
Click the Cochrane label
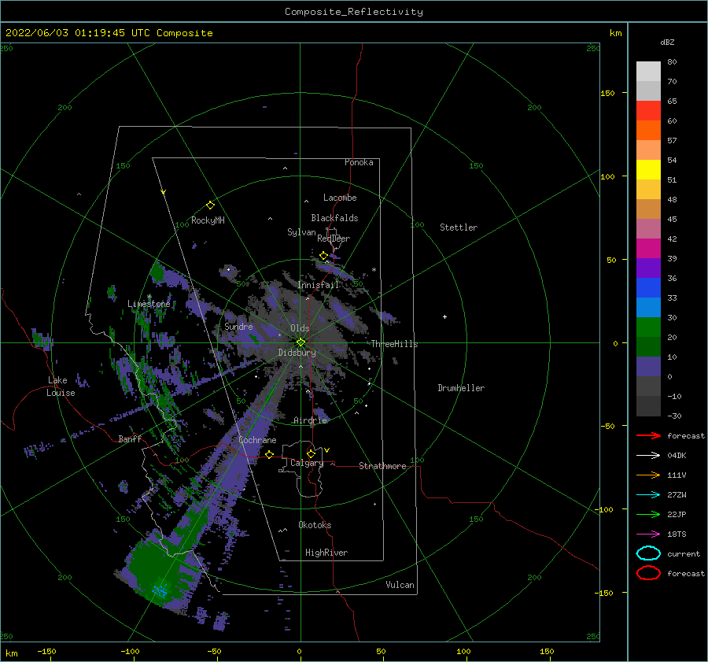coord(257,440)
